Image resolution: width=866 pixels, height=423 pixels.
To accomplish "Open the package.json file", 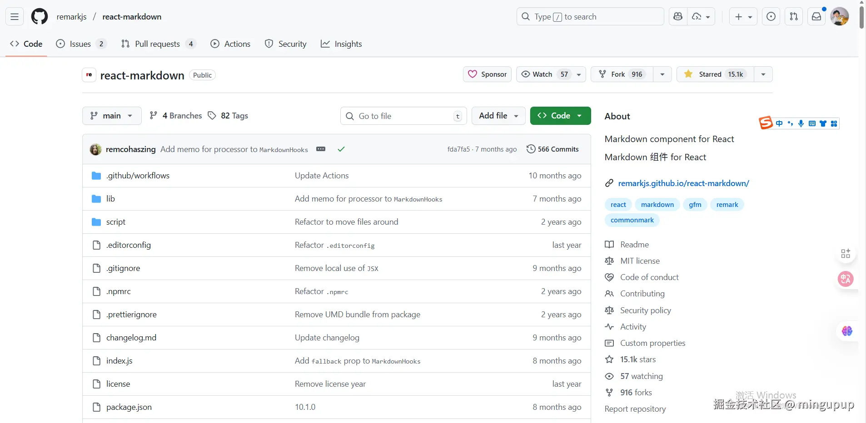I will (129, 407).
